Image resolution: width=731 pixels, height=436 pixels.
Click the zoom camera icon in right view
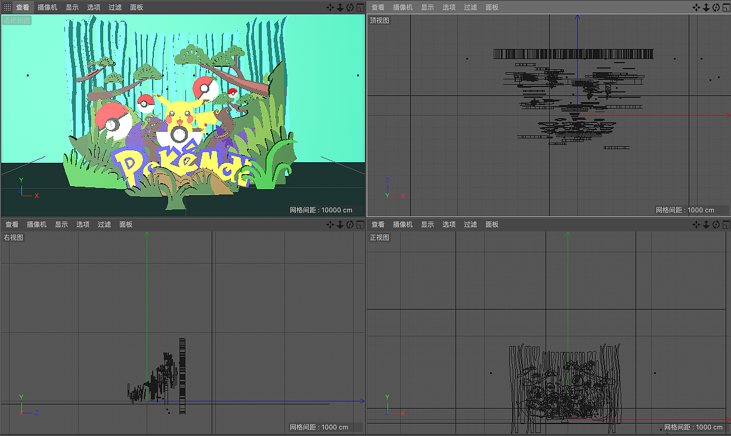click(x=340, y=224)
